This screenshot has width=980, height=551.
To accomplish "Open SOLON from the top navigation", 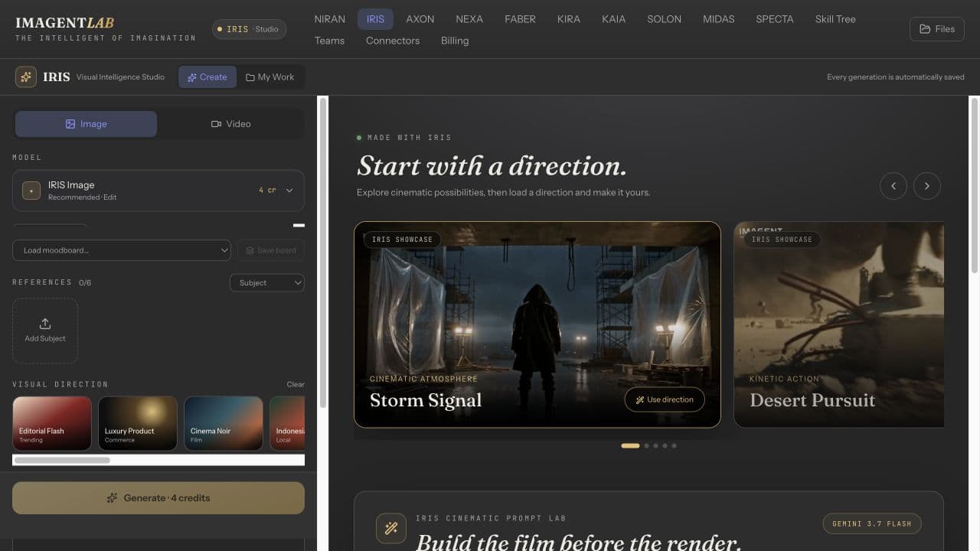I will coord(665,19).
